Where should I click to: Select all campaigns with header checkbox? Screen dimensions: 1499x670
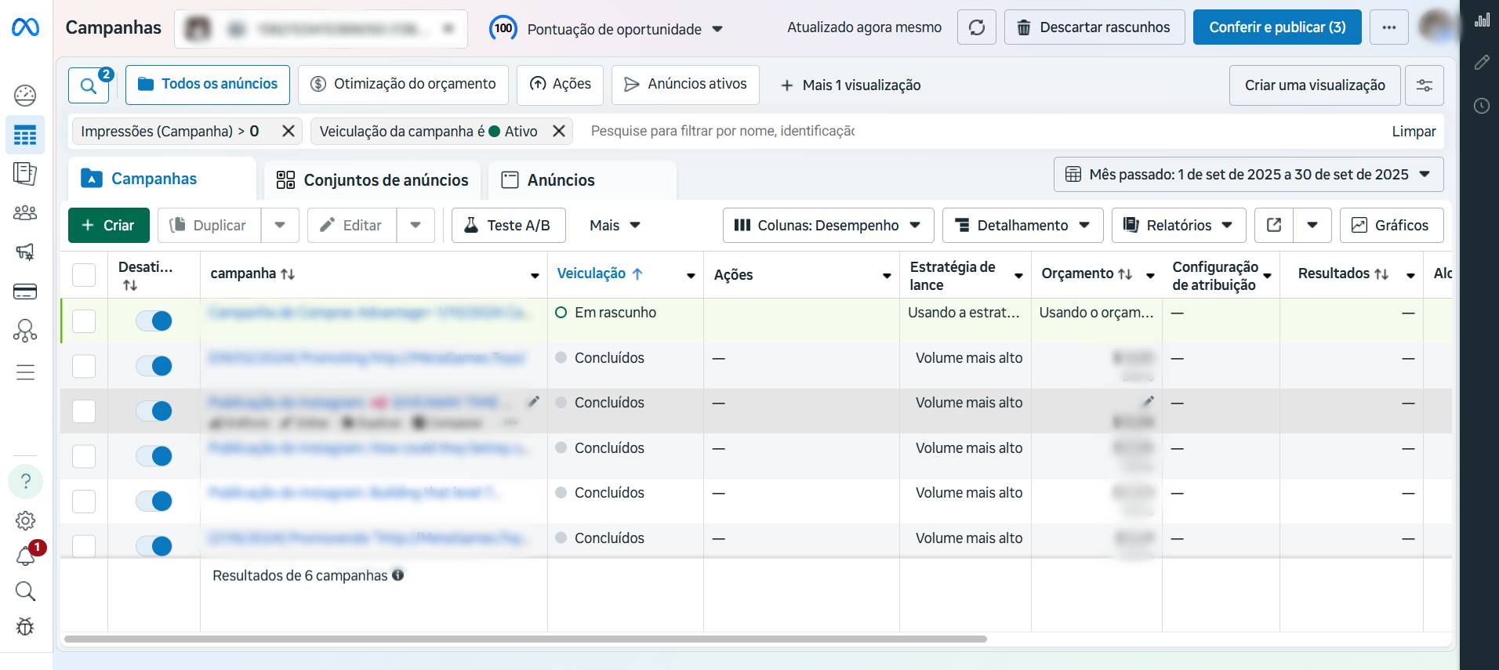coord(84,275)
